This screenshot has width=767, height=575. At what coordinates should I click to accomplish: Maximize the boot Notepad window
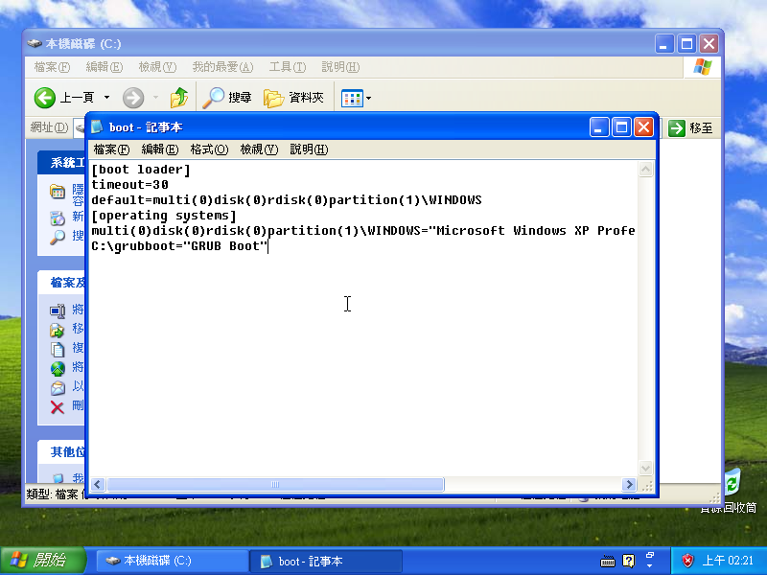tap(621, 127)
